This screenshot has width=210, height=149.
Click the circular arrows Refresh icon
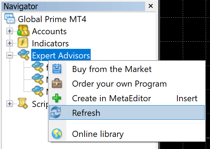point(56,112)
